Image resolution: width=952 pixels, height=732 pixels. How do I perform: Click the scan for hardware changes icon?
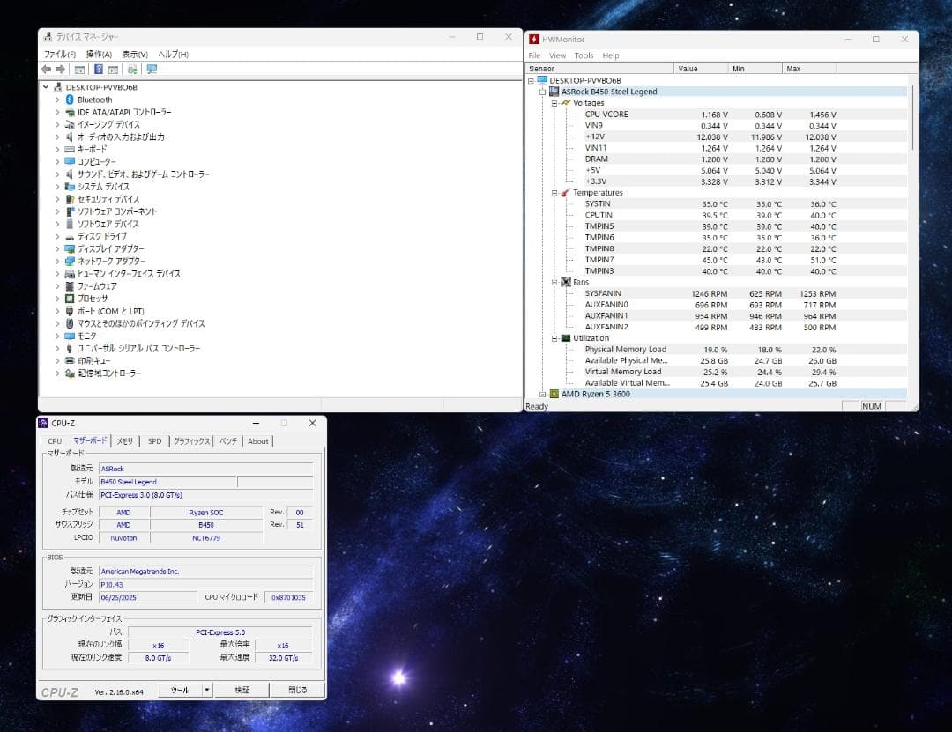click(x=132, y=70)
